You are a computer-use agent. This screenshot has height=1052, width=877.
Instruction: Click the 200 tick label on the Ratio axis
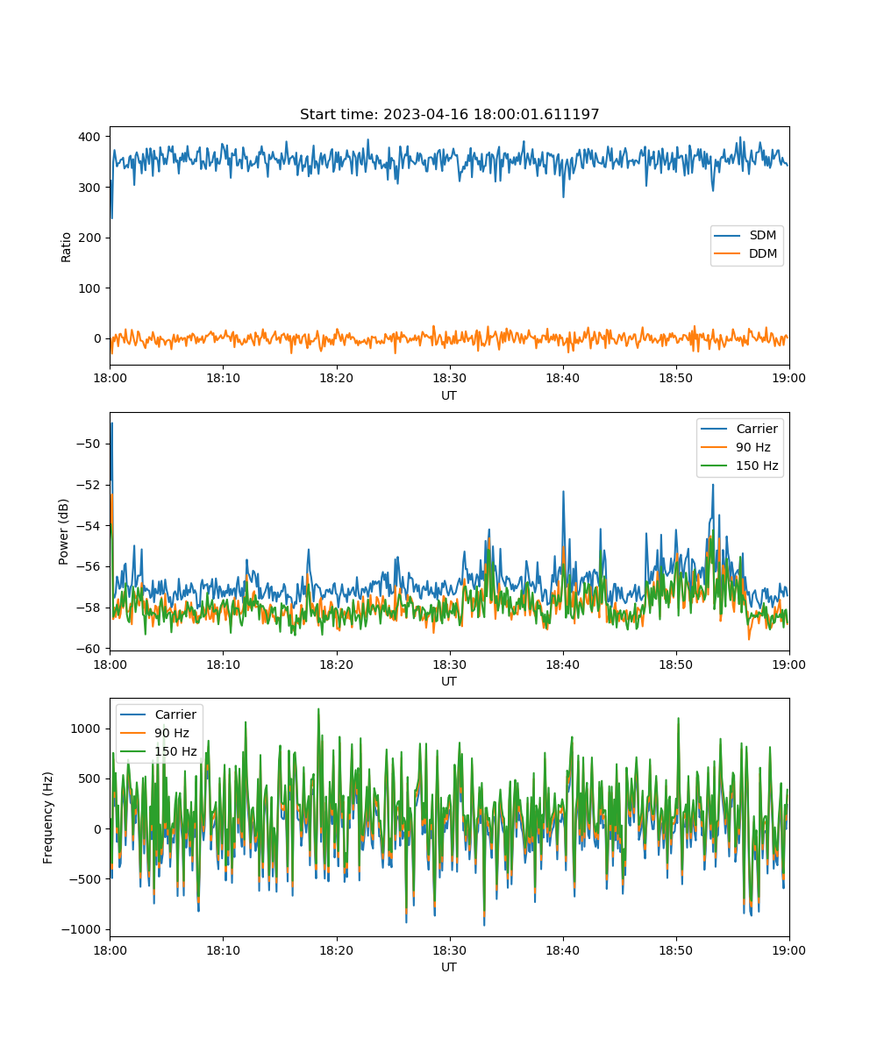[x=91, y=238]
